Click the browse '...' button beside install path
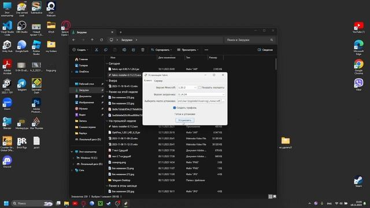 pos(224,101)
